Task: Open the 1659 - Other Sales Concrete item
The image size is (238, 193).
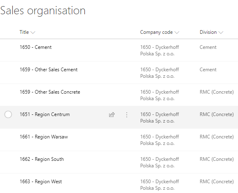Action: [50, 92]
